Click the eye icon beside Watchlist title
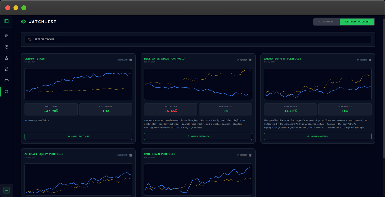385x197 pixels. (23, 22)
